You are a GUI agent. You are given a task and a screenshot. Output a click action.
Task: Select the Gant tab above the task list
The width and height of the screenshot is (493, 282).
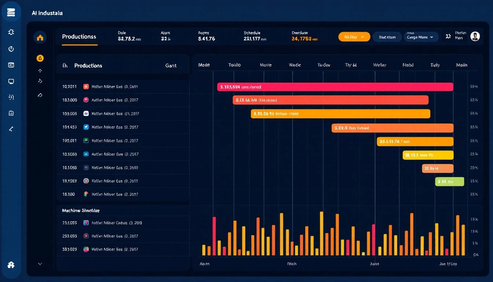(x=171, y=65)
